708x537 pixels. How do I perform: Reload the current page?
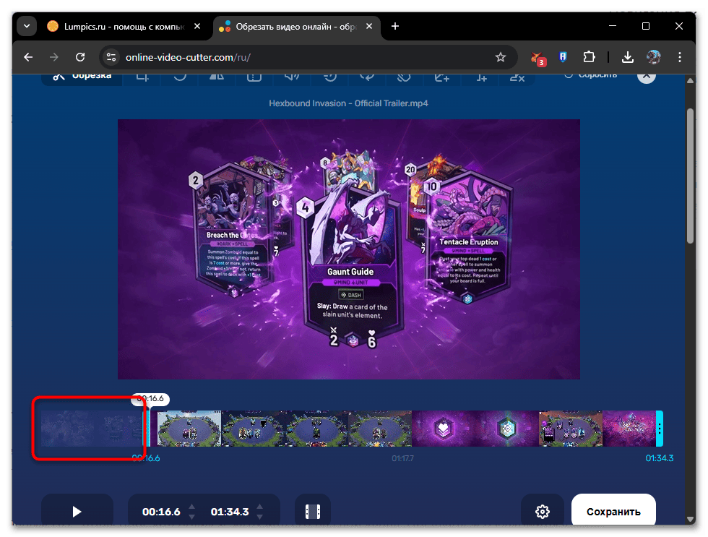pos(80,57)
